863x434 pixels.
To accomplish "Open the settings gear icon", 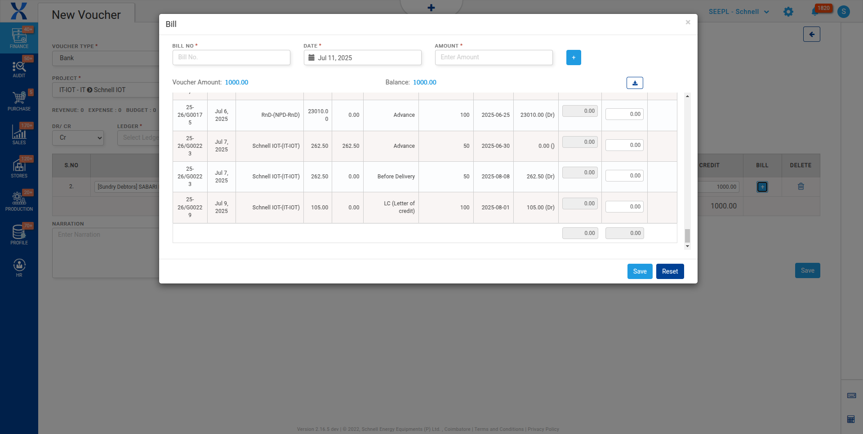I will pos(788,12).
